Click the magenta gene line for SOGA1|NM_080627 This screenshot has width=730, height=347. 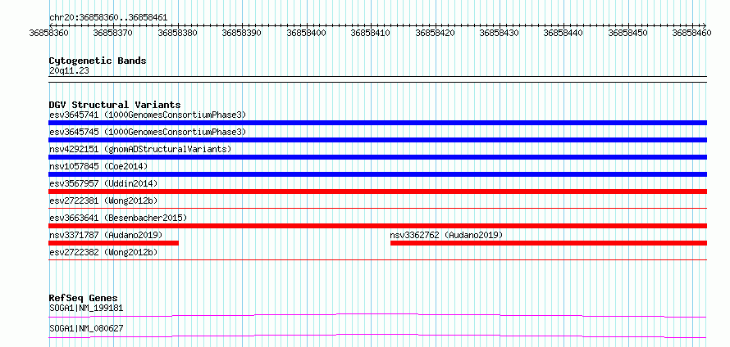point(377,336)
